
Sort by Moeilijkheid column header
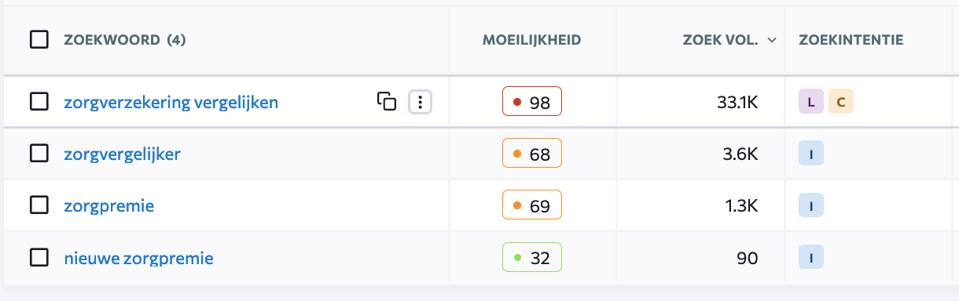pos(532,40)
